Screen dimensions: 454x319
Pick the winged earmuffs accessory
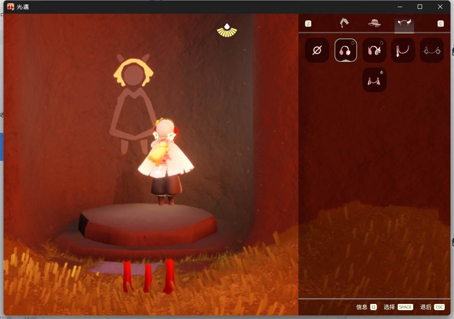(374, 51)
